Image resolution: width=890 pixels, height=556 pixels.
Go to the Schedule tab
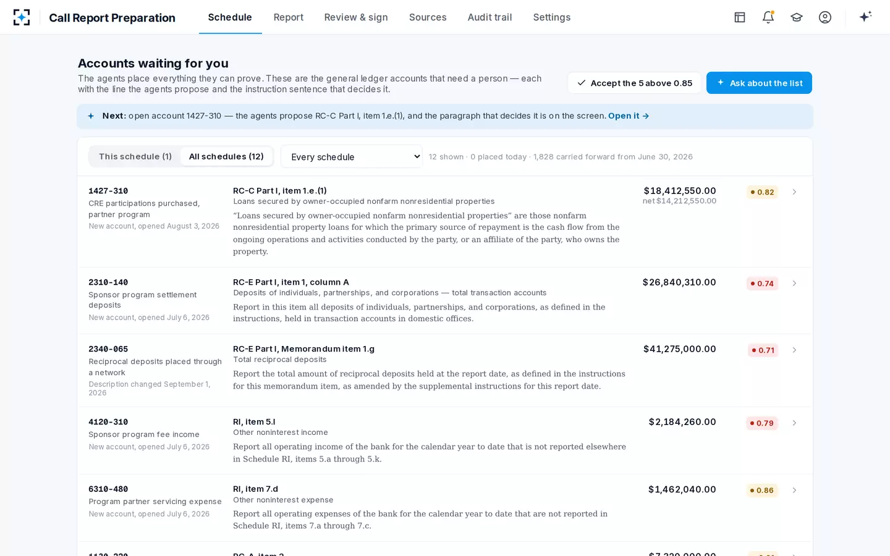[x=230, y=17]
